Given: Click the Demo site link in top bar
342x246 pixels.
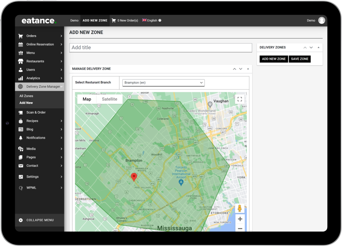Looking at the screenshot, I should coord(74,20).
